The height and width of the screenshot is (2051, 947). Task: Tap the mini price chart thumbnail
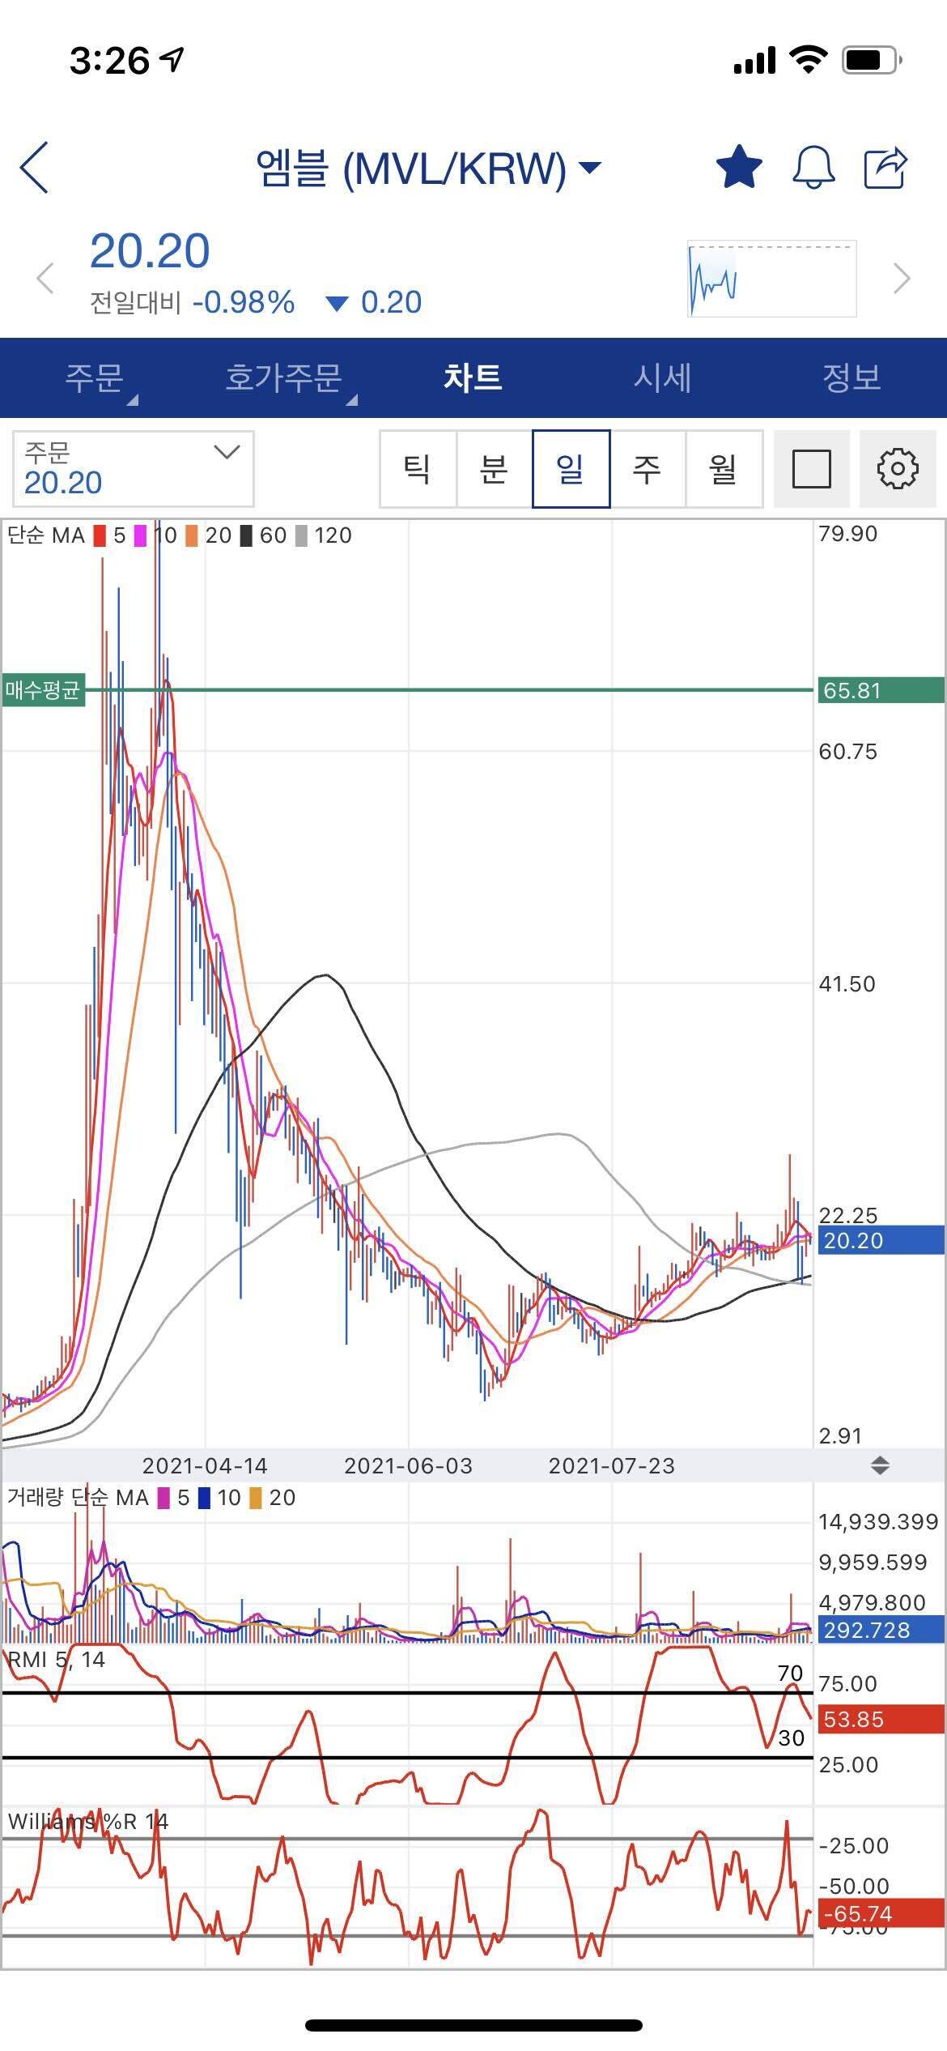tap(771, 279)
